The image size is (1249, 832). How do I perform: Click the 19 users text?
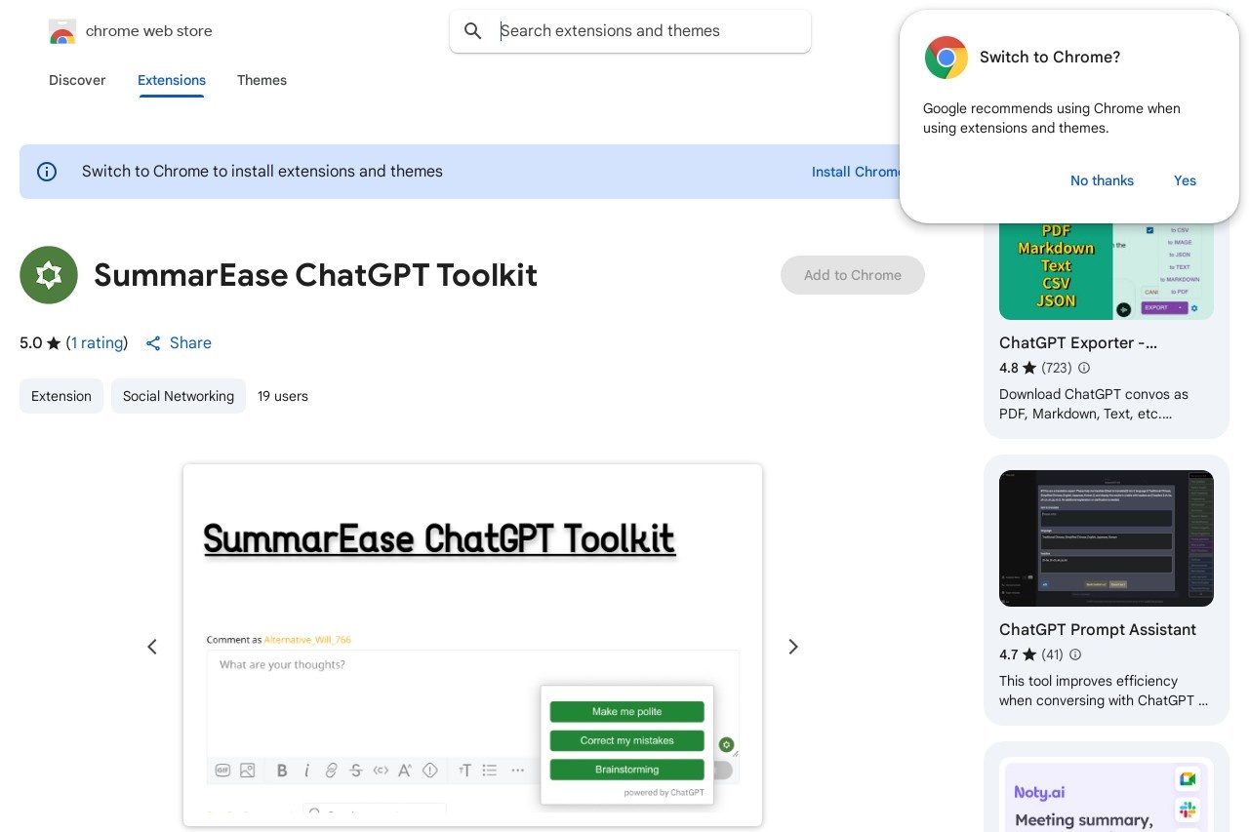click(x=283, y=396)
